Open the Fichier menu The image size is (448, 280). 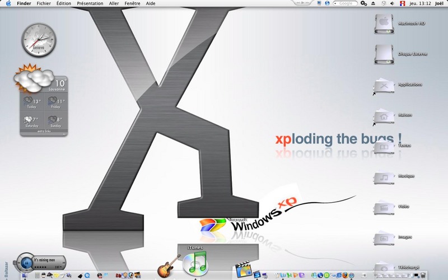44,3
